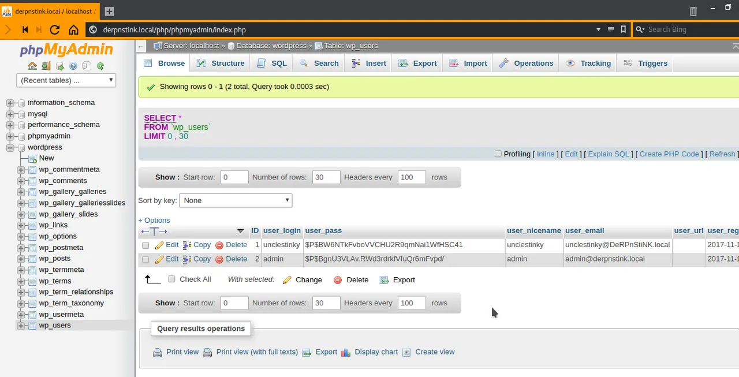
Task: Go to browser home page icon
Action: 73,29
